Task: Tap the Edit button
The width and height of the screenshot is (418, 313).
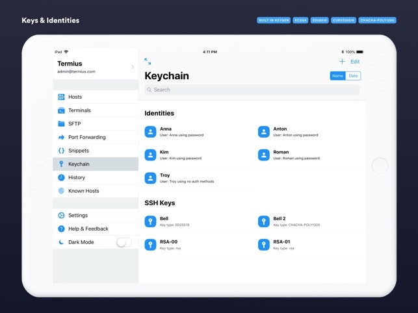Action: pos(355,62)
